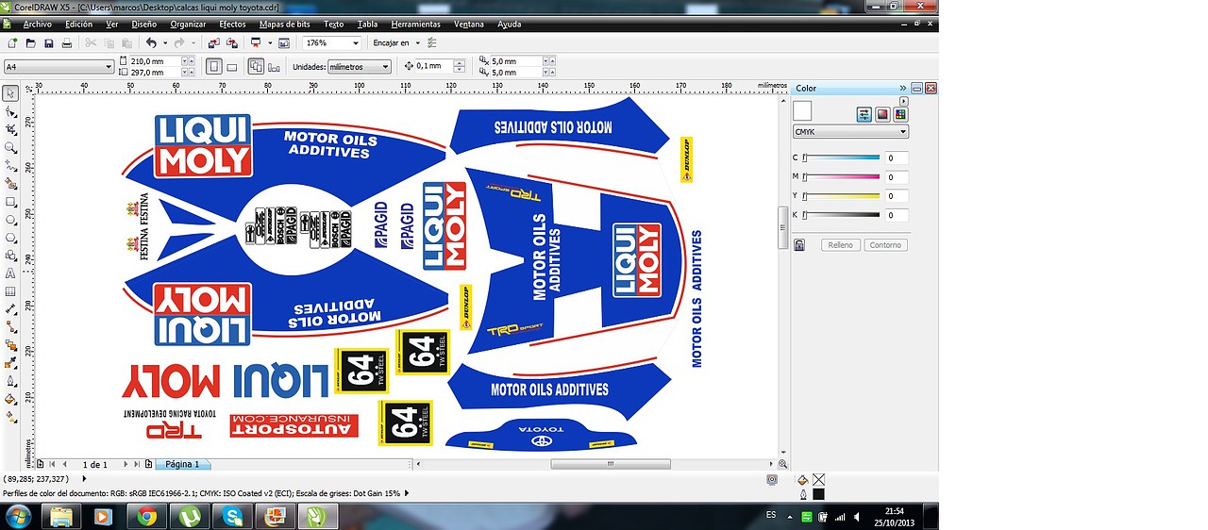Show color palettes in Color docker
Image resolution: width=1208 pixels, height=530 pixels.
click(901, 114)
